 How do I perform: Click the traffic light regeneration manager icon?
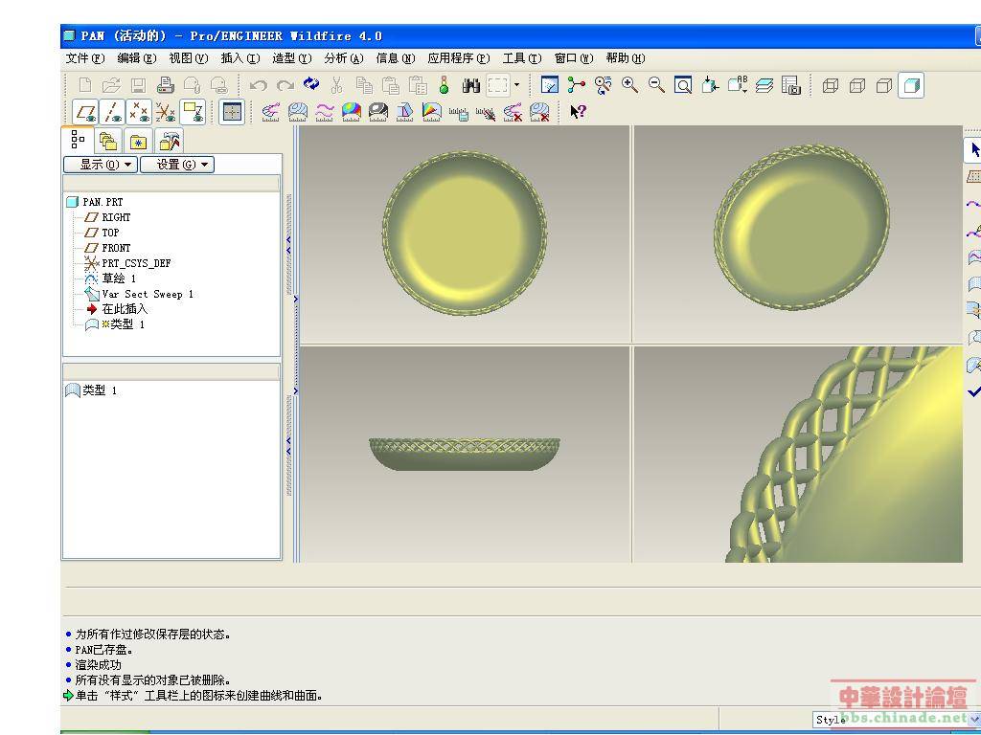pos(445,85)
